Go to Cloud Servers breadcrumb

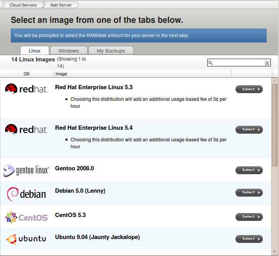coord(23,5)
